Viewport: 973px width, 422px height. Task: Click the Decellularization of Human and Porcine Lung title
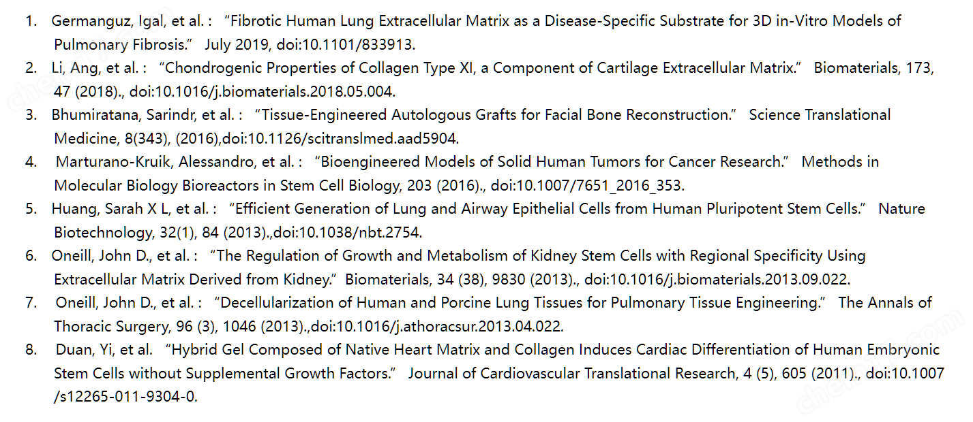pos(520,303)
